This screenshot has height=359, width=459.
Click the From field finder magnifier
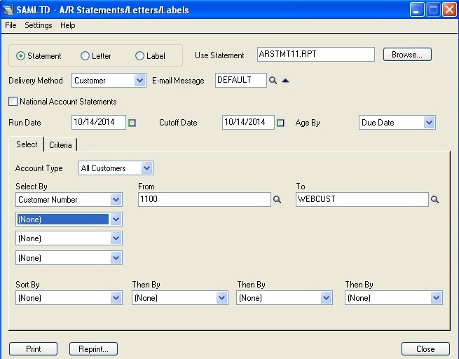coord(277,200)
